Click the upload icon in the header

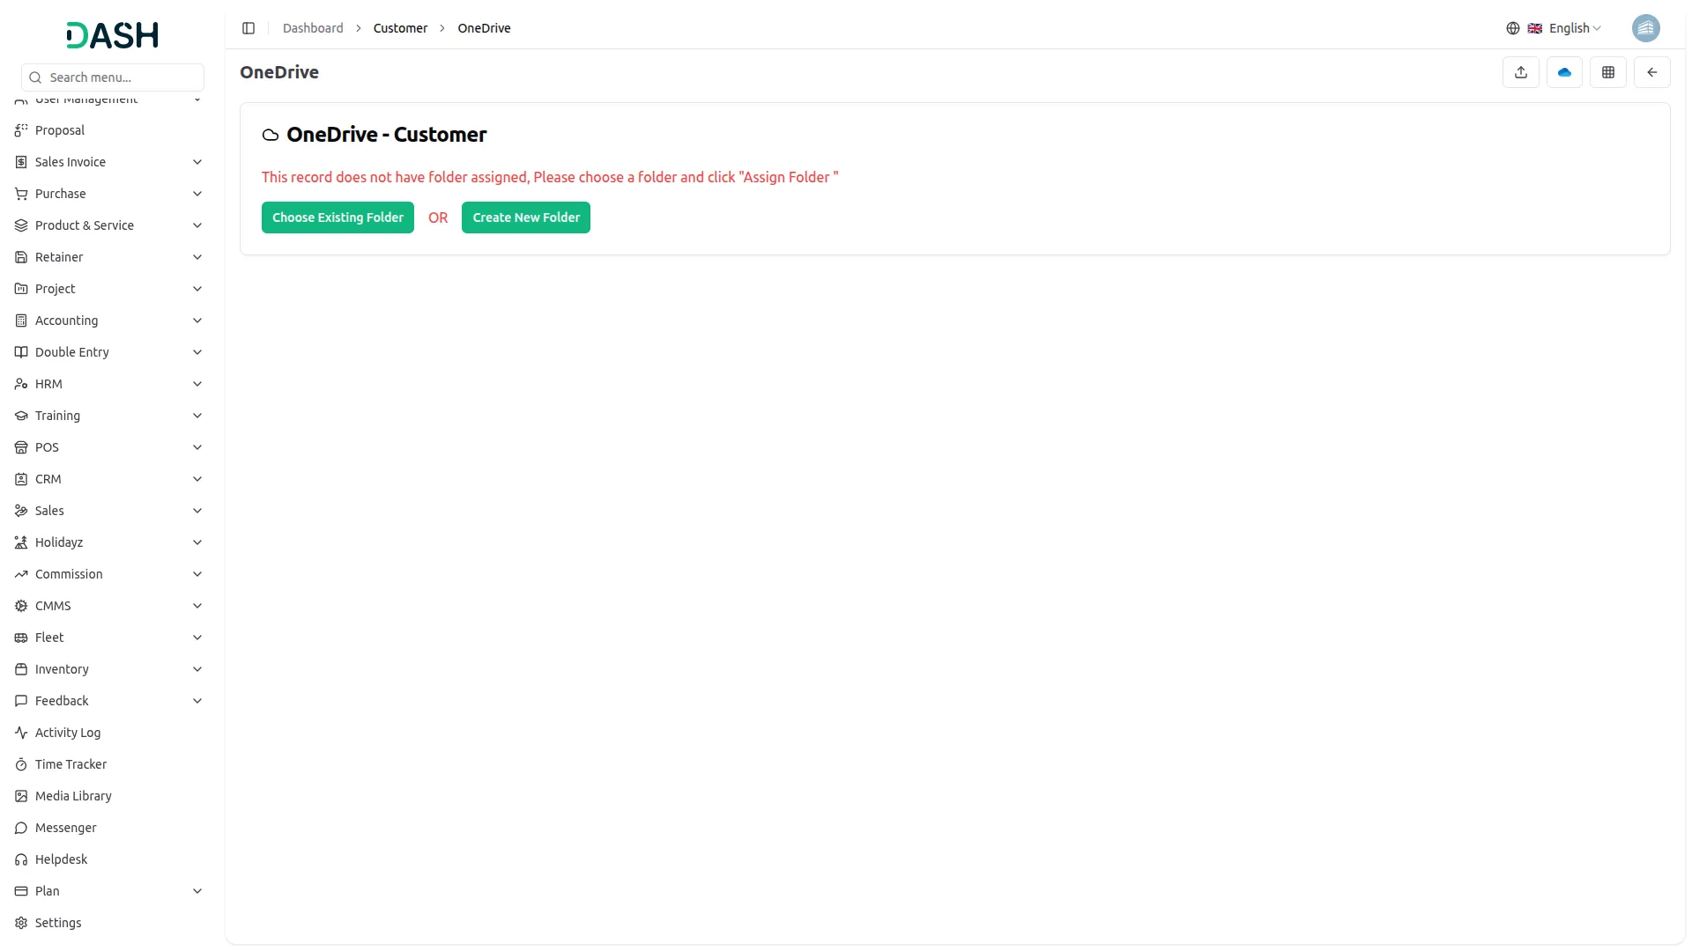click(1520, 72)
